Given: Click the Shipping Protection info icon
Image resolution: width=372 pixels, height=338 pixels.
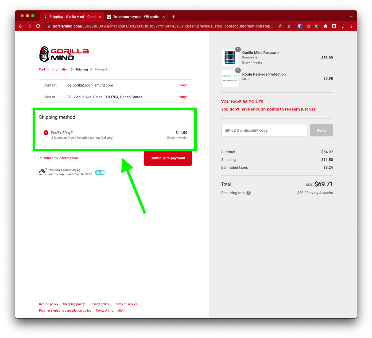Looking at the screenshot, I should [x=79, y=170].
